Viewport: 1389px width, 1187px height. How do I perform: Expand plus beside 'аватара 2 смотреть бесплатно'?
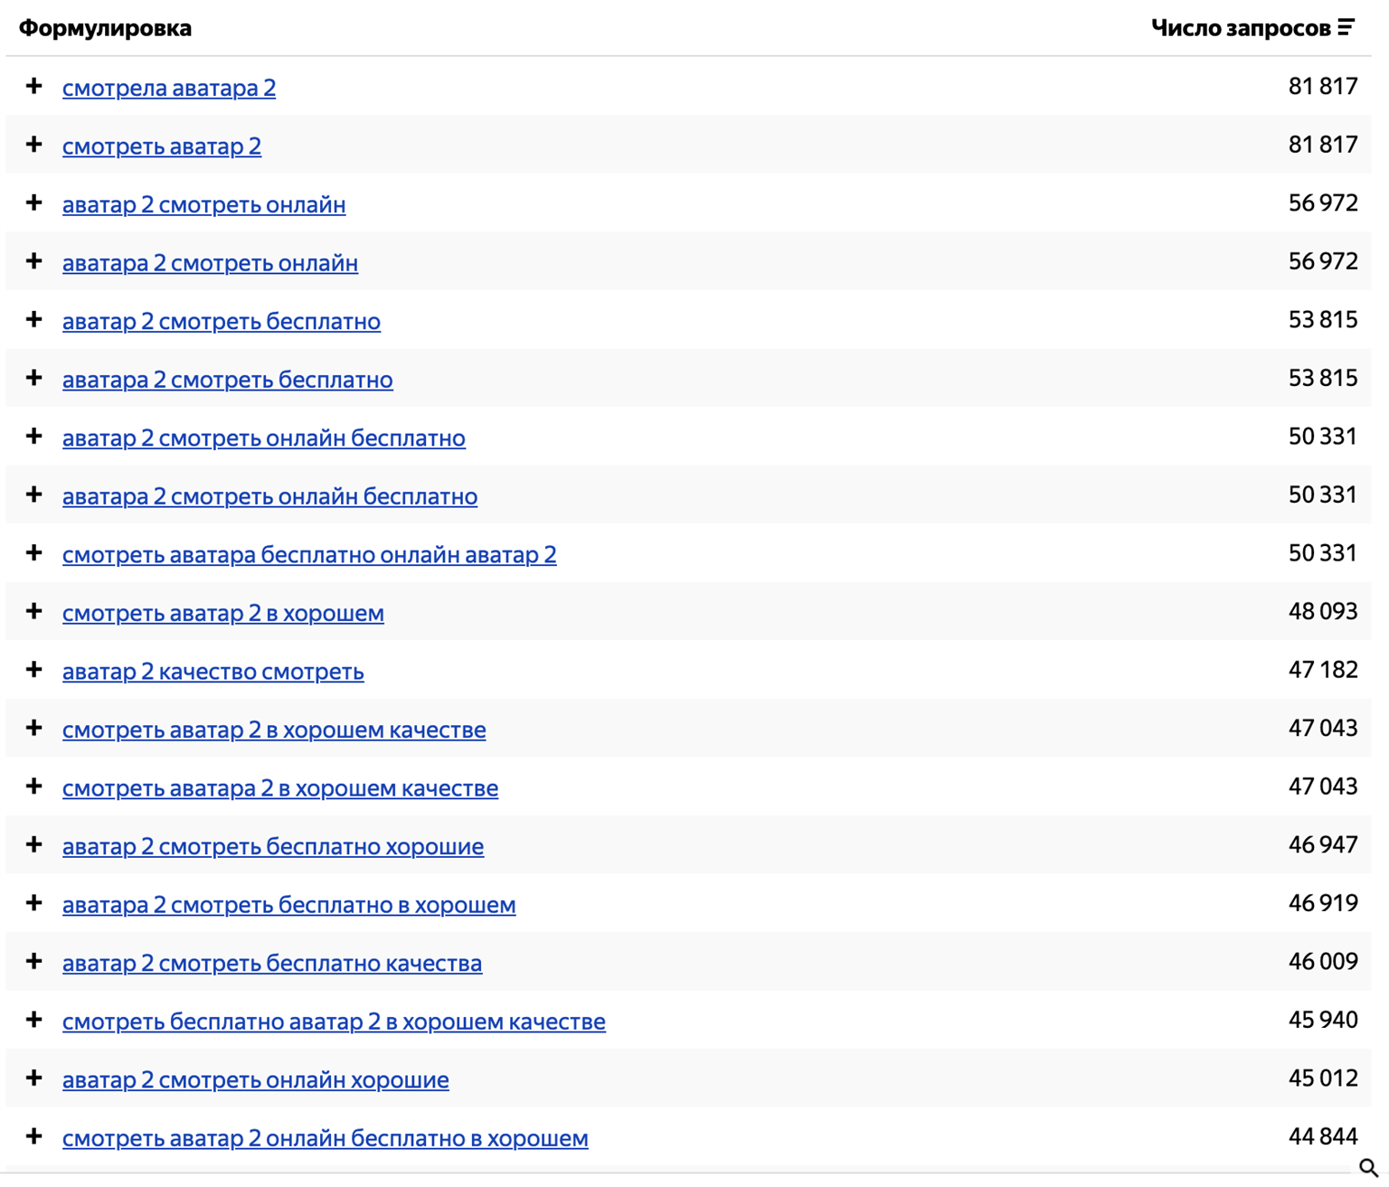(33, 378)
